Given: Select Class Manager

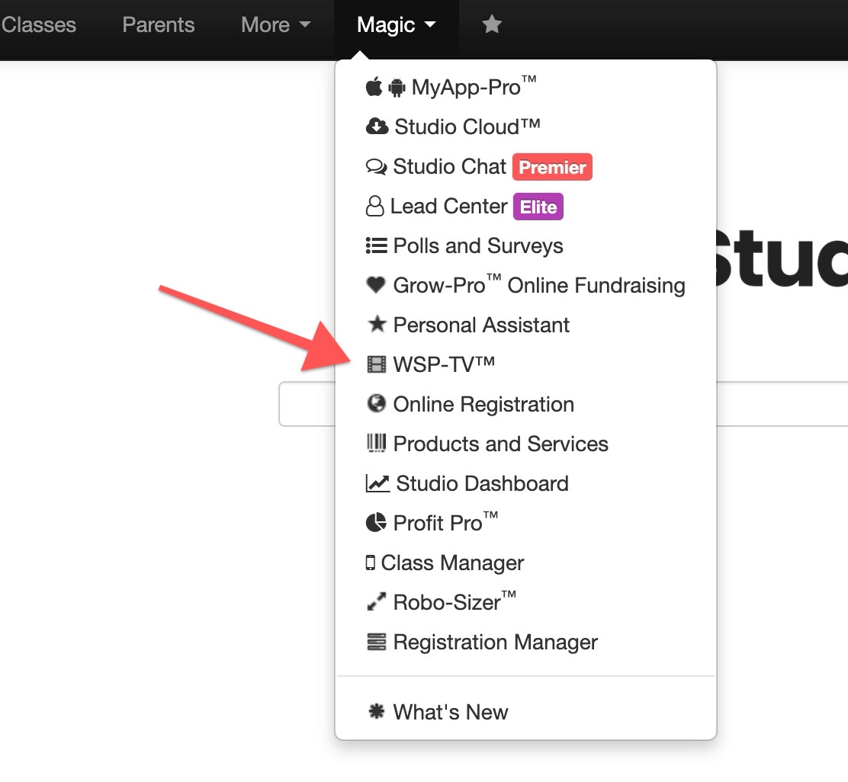Looking at the screenshot, I should click(x=525, y=562).
